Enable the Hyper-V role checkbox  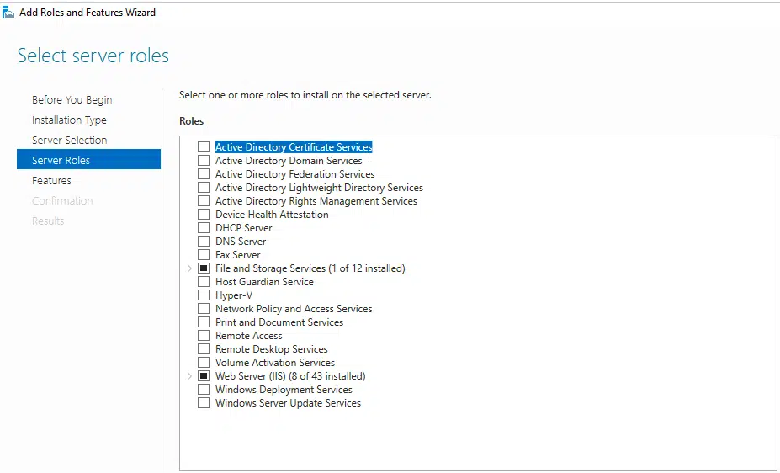tap(204, 295)
